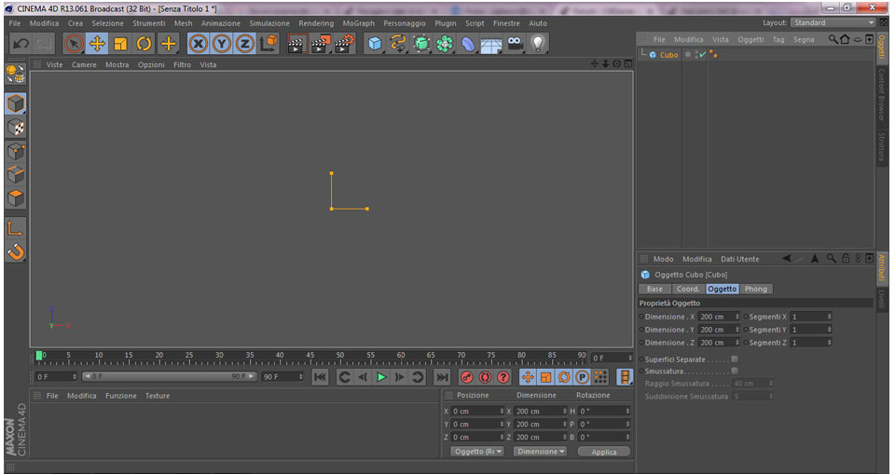Add a cube primitive object

click(375, 44)
